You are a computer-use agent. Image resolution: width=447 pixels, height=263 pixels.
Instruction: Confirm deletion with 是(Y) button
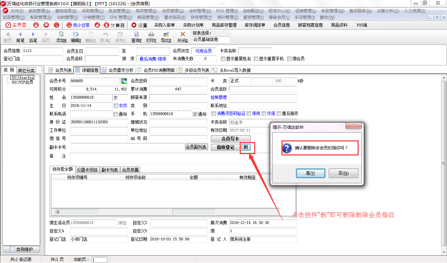[310, 173]
